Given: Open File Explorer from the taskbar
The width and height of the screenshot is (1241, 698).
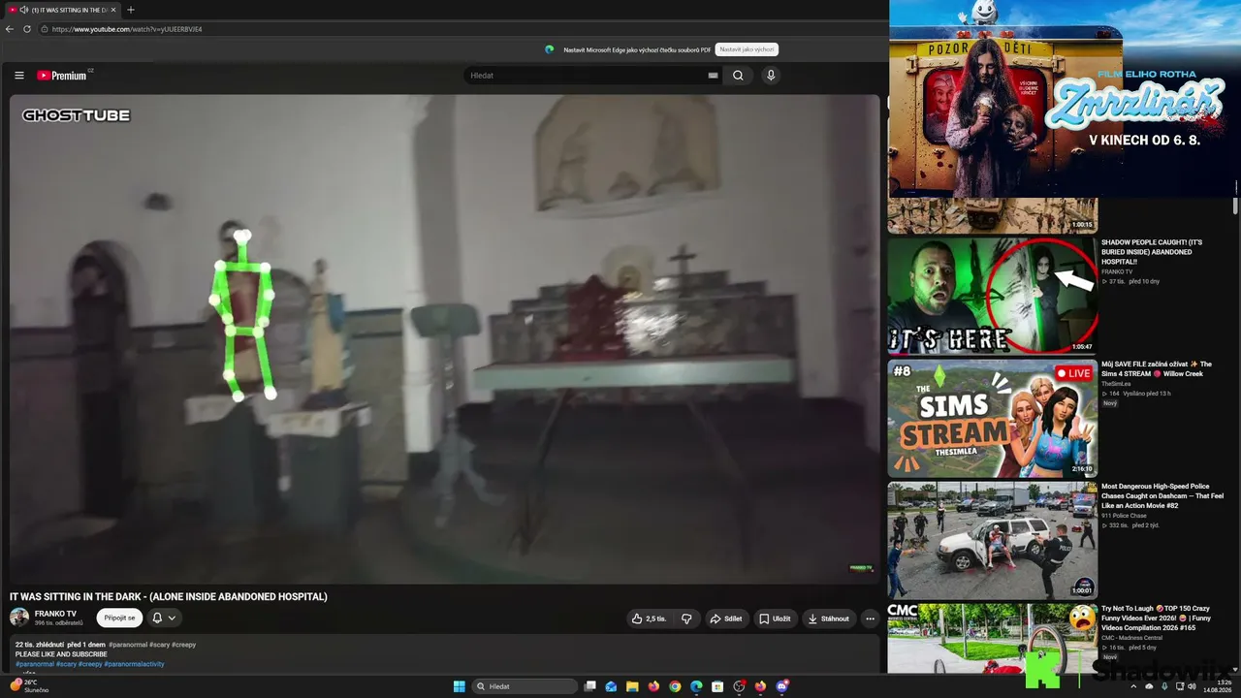Looking at the screenshot, I should (x=632, y=686).
